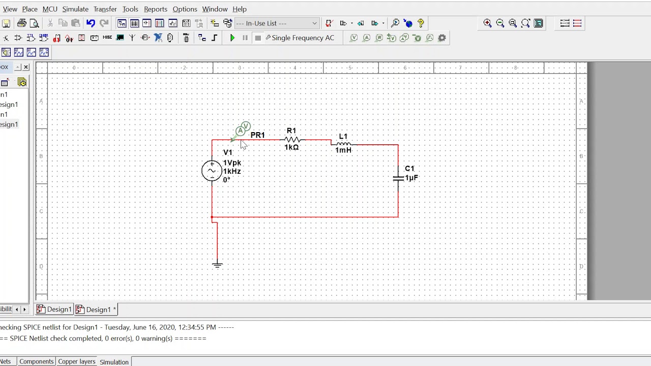Place an RF antenna component
This screenshot has height=366, width=651.
132,38
